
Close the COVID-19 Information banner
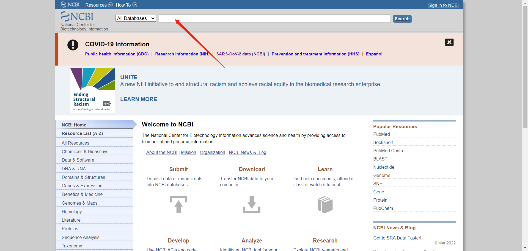tap(449, 42)
